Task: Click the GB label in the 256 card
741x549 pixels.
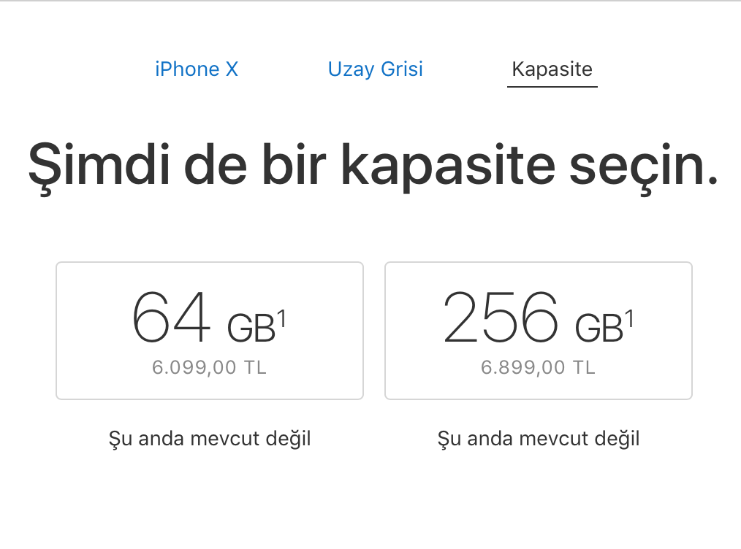Action: point(598,329)
